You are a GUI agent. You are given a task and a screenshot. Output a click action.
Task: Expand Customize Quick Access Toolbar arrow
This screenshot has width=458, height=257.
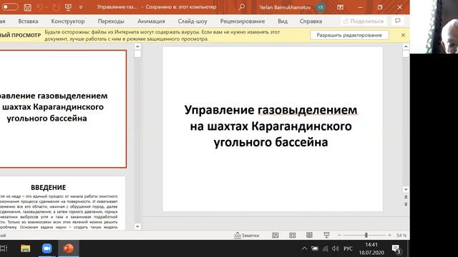(x=81, y=8)
